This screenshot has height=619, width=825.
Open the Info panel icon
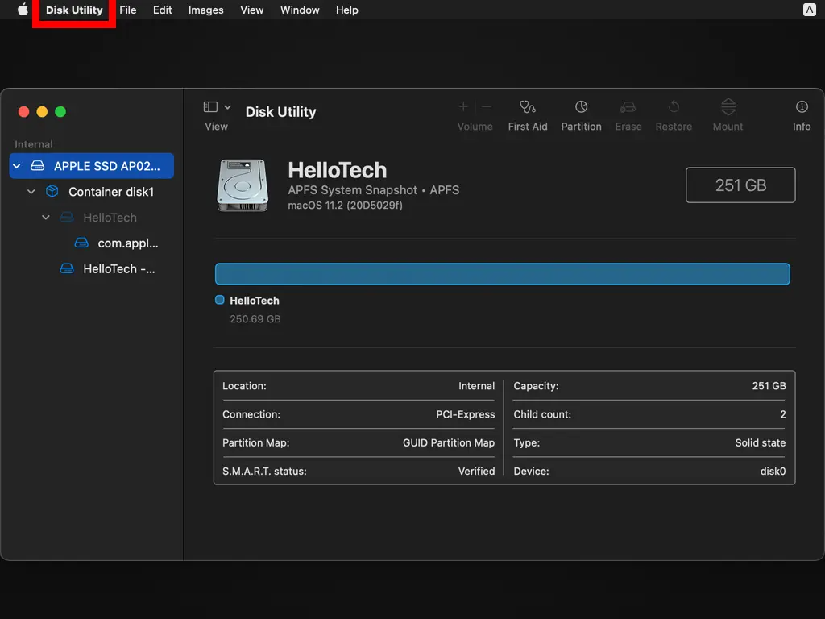coord(802,107)
